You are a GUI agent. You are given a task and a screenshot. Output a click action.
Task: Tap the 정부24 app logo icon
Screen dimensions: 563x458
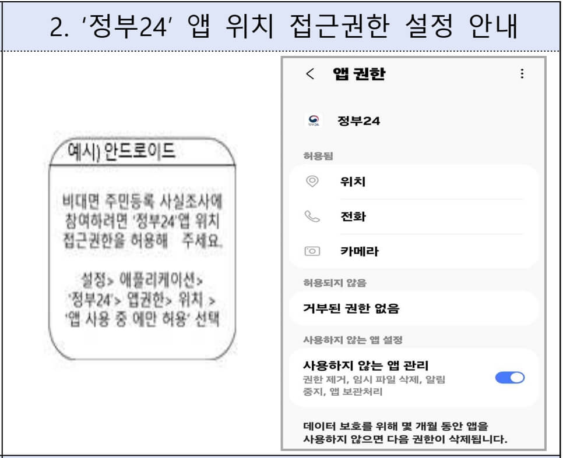point(314,121)
